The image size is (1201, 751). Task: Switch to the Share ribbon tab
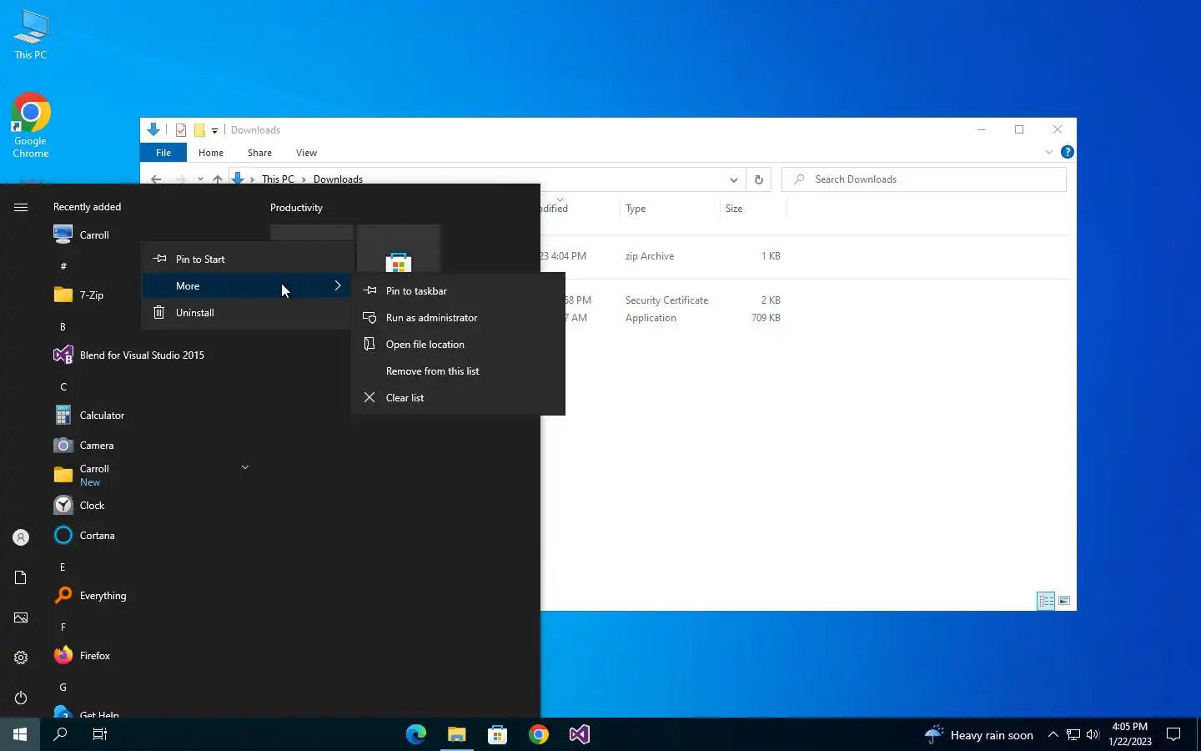(259, 153)
